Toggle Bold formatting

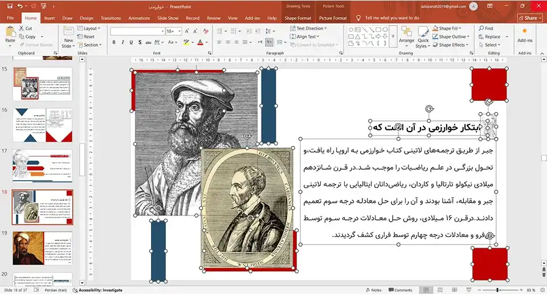click(x=114, y=42)
